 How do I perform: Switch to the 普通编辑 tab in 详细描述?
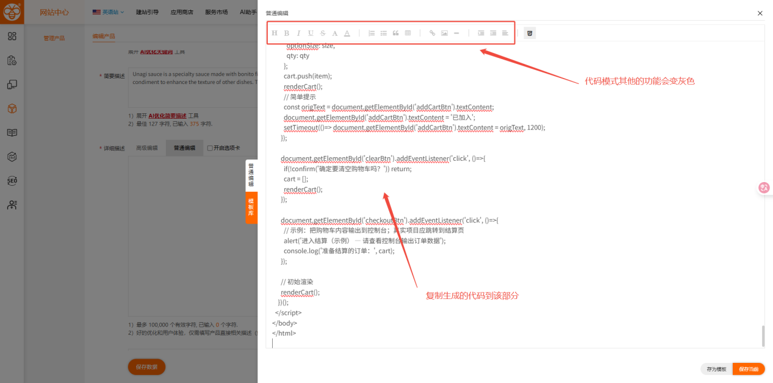click(184, 148)
